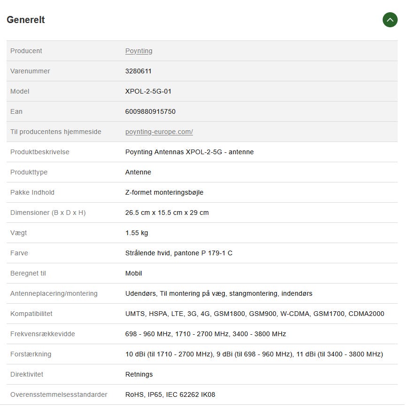Collapse the Generelt section with the green chevron

[x=390, y=20]
